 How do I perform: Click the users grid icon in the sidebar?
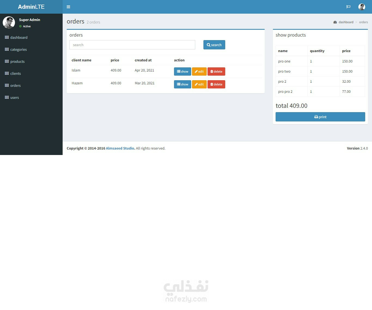pos(7,97)
